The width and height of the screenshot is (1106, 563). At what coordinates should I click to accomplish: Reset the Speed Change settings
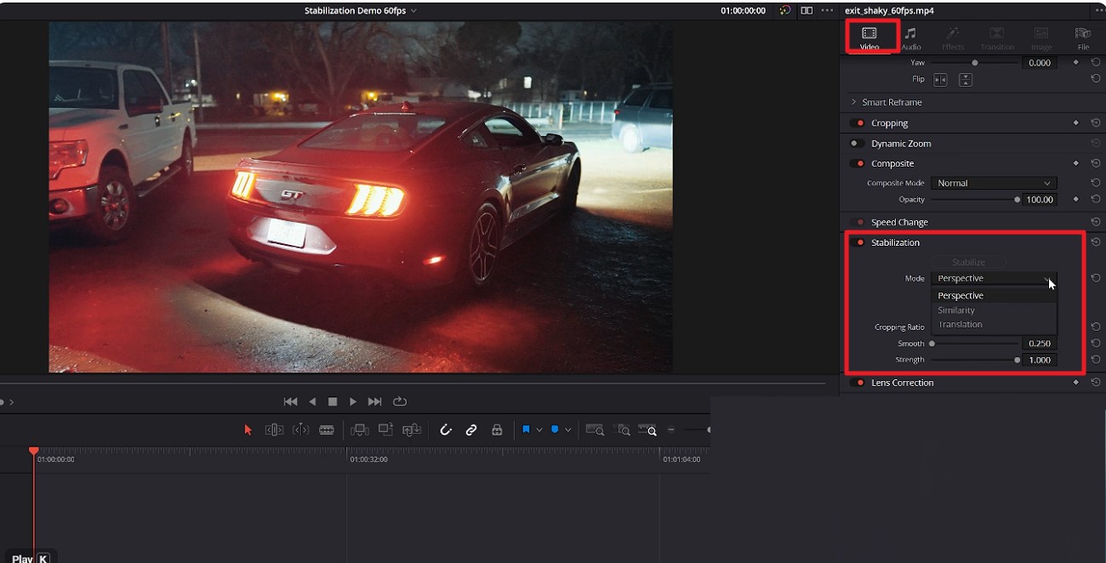pyautogui.click(x=1096, y=221)
